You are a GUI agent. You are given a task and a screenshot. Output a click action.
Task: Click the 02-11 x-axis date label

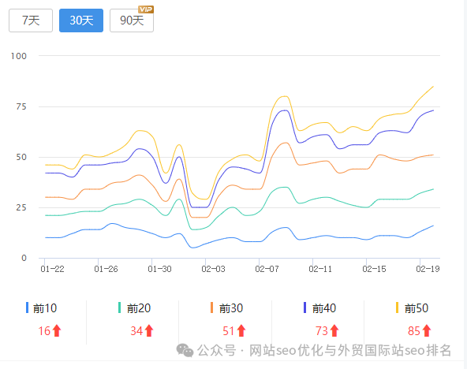(x=320, y=269)
